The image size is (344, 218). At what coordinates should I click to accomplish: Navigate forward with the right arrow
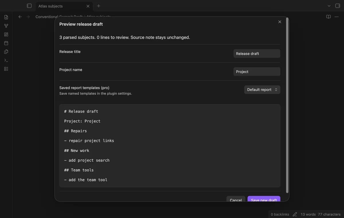(28, 17)
